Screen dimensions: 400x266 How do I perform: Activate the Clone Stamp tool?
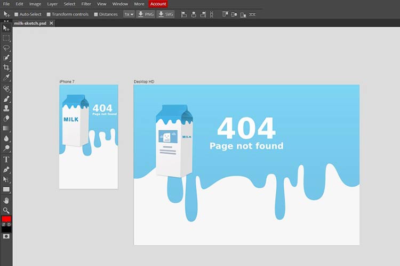click(x=6, y=109)
